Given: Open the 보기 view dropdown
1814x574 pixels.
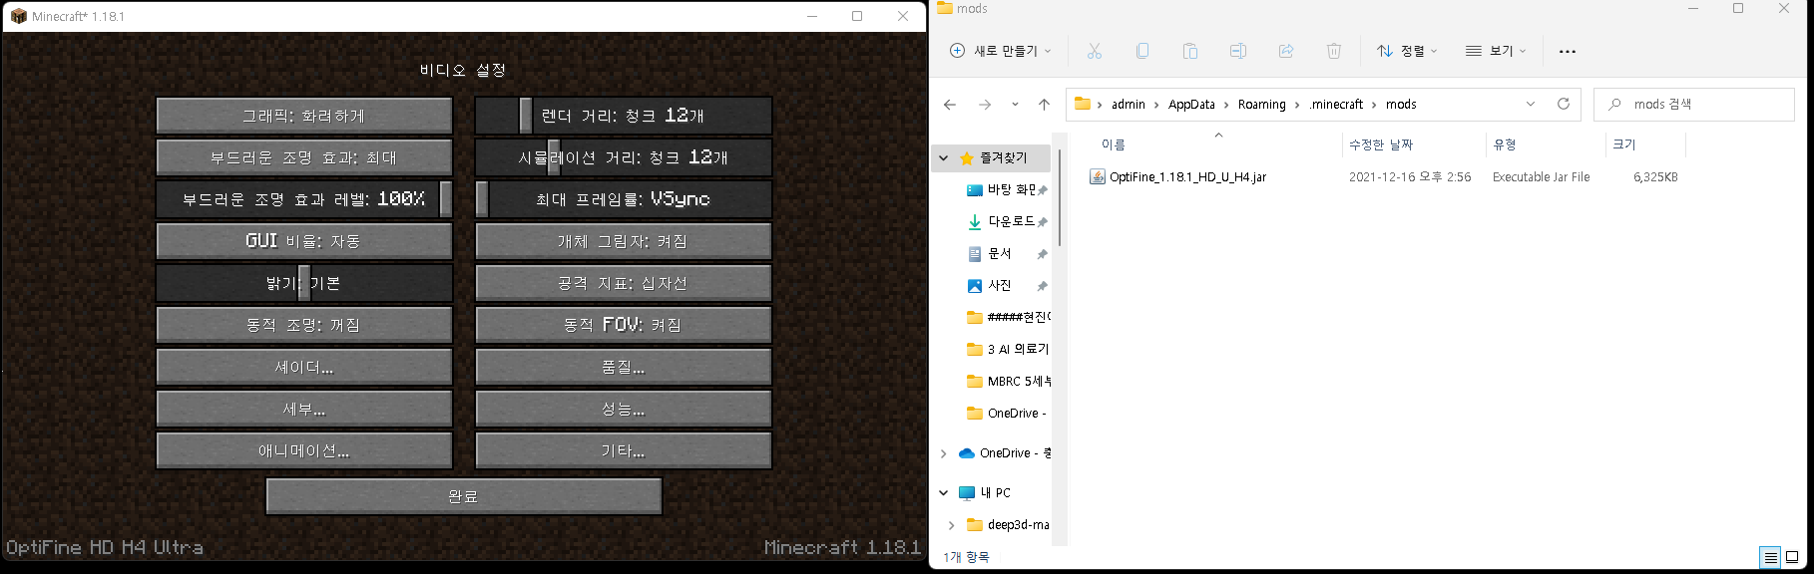Looking at the screenshot, I should click(1495, 51).
